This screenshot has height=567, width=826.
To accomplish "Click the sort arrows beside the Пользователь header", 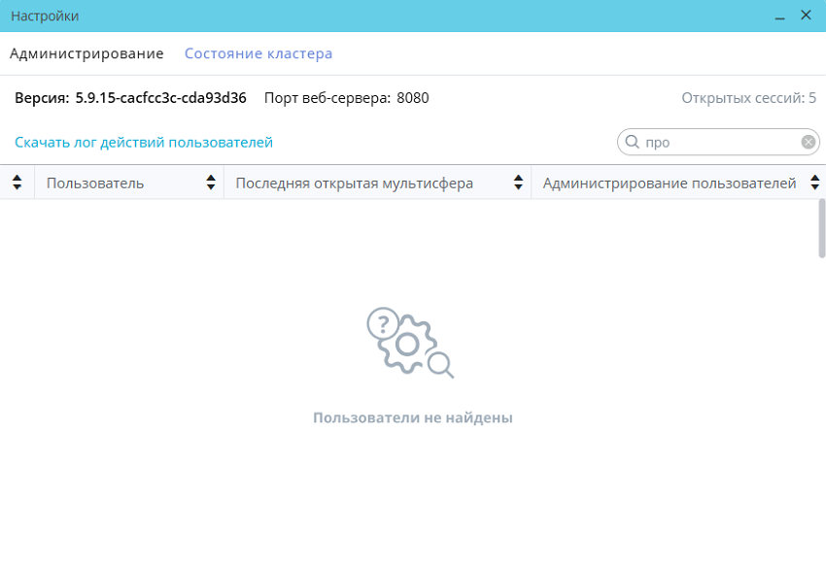I will pyautogui.click(x=211, y=183).
